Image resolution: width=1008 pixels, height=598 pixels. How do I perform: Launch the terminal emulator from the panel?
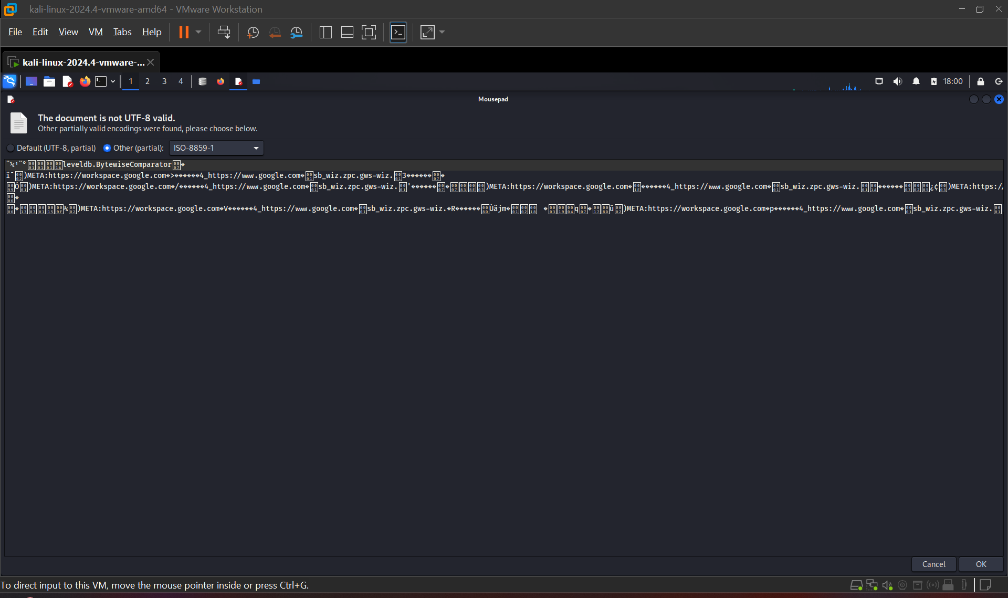(x=101, y=81)
